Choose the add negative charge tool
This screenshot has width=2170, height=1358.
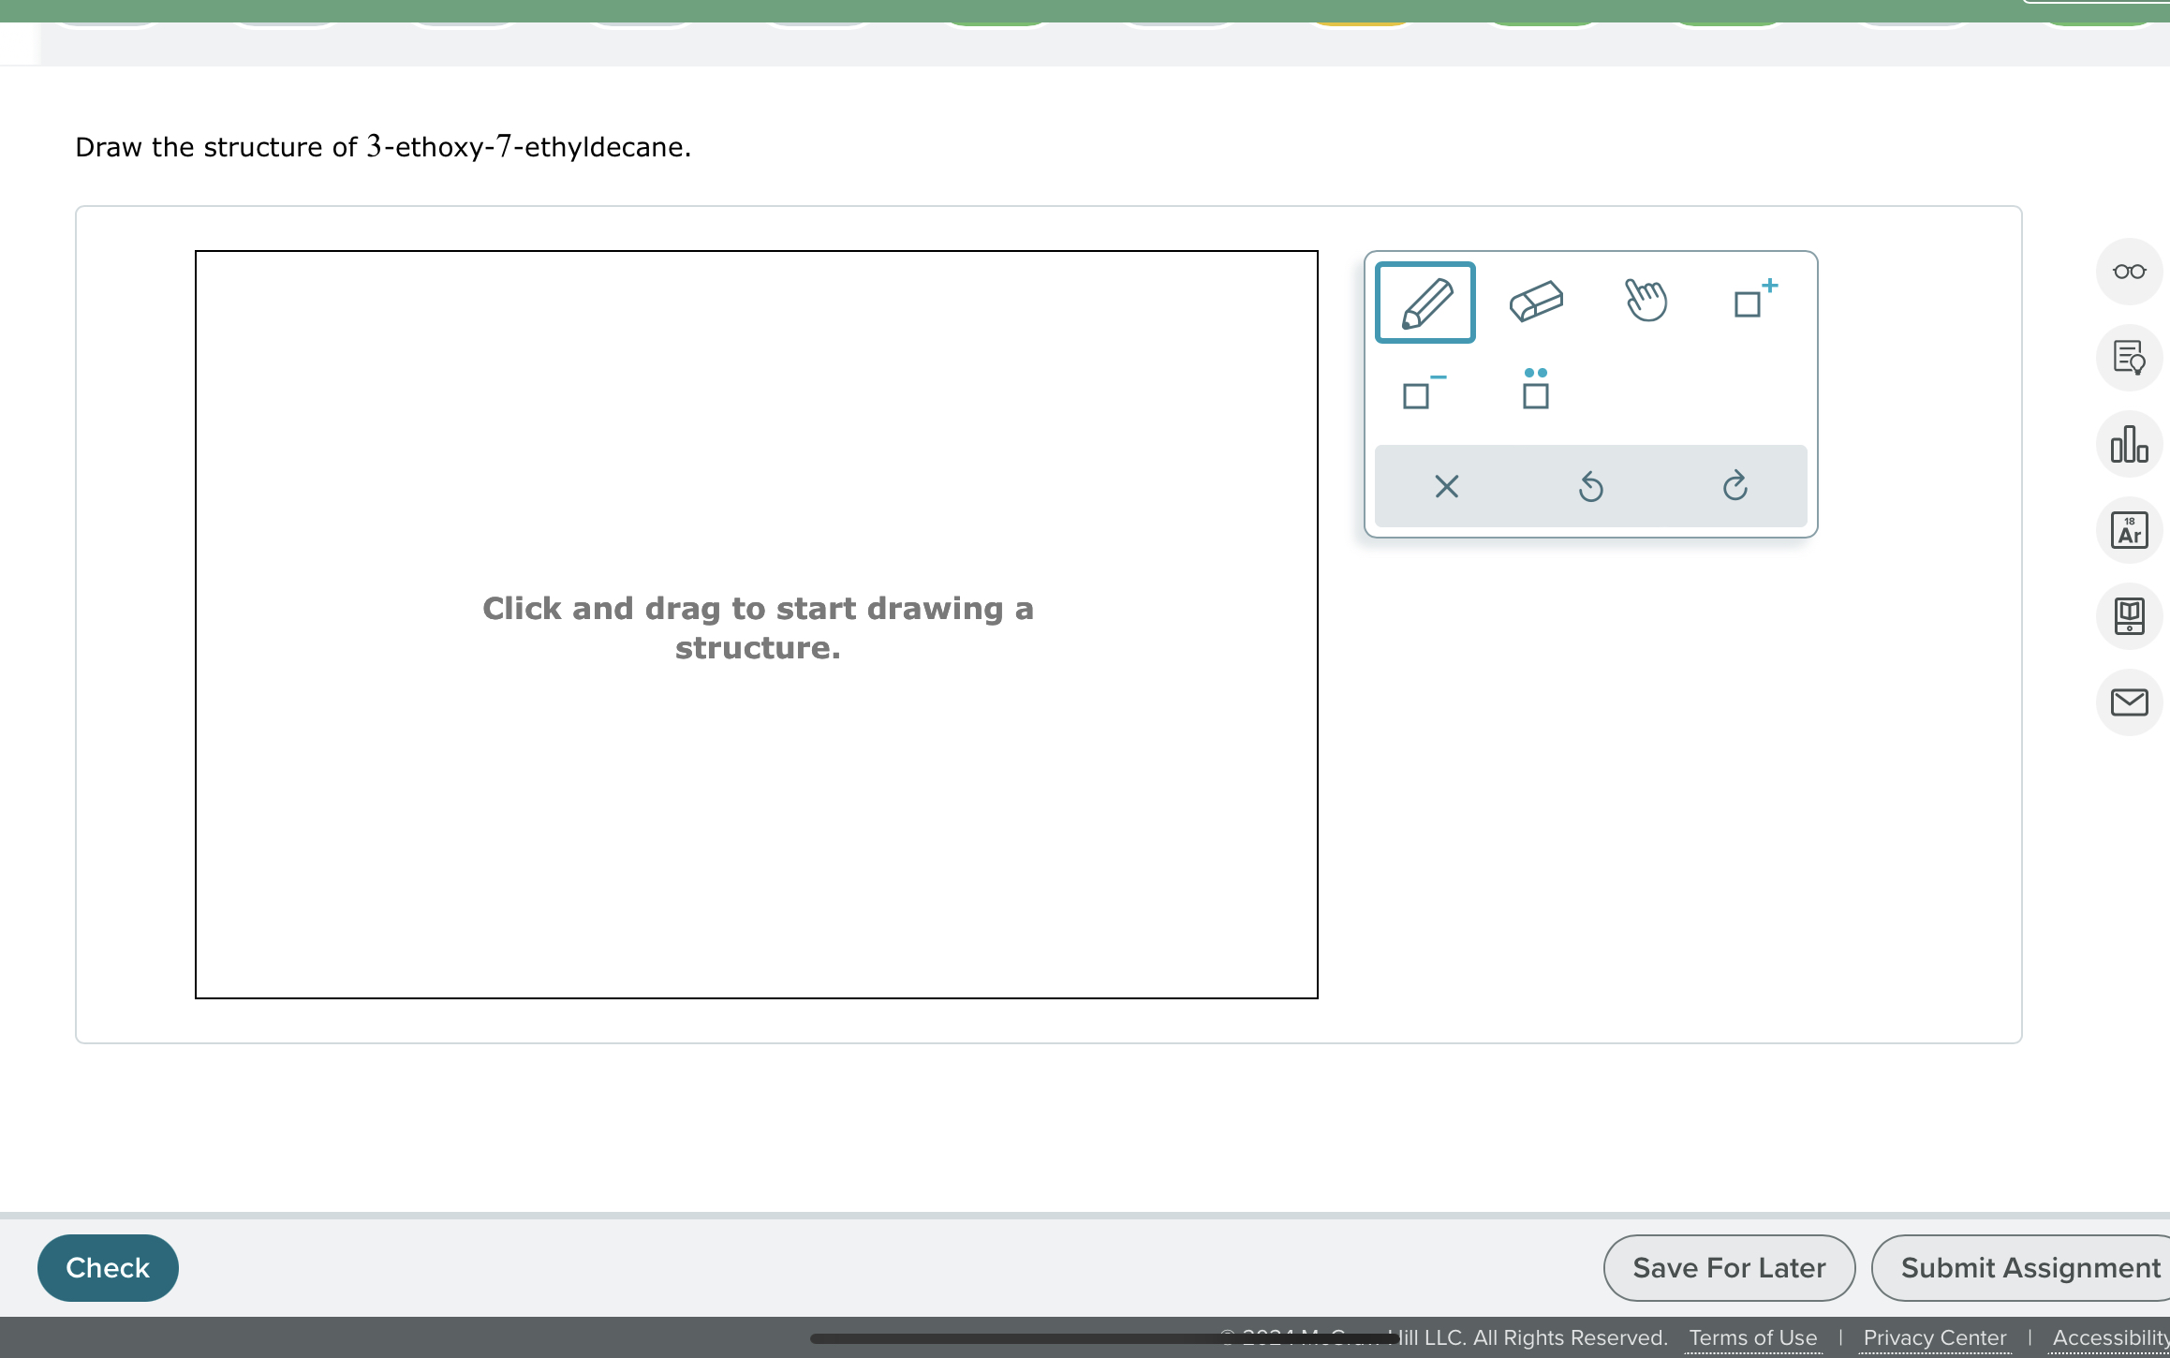coord(1423,391)
